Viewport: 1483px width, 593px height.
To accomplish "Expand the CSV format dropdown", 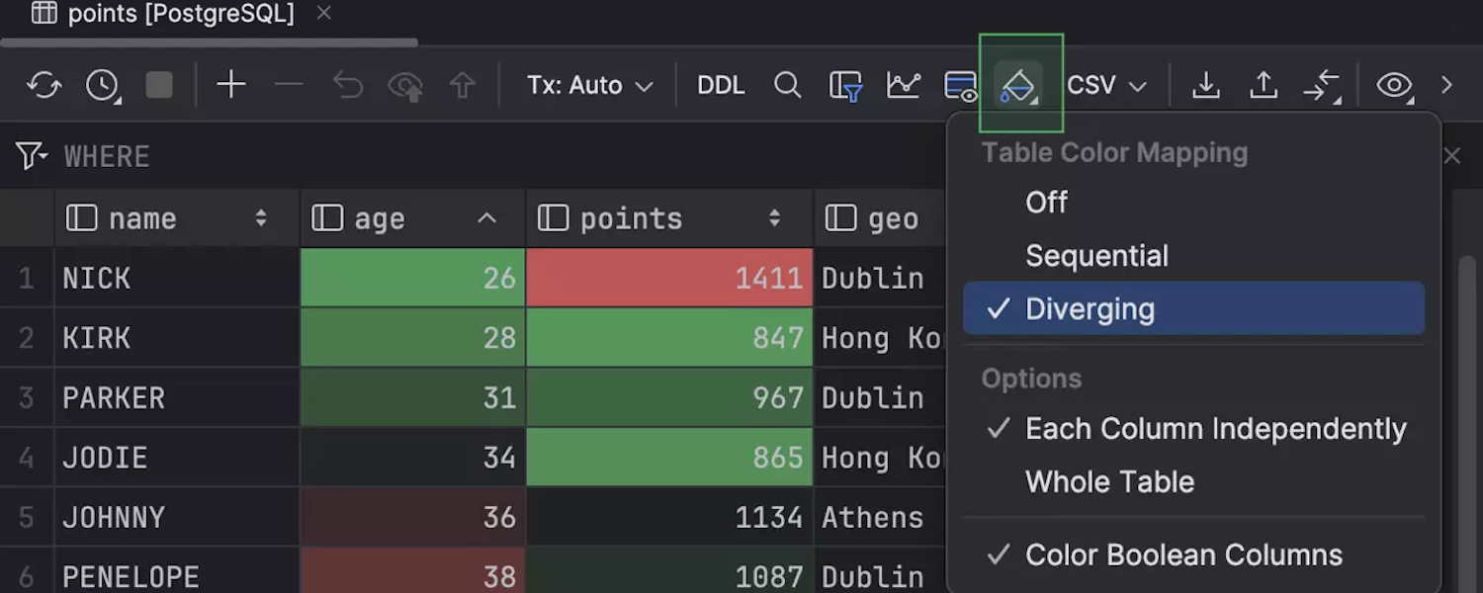I will coord(1106,85).
